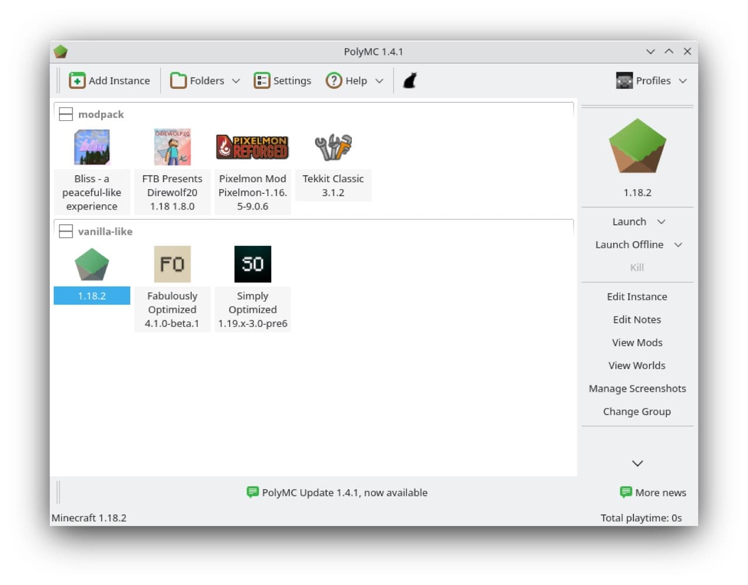This screenshot has width=748, height=585.
Task: Click the Tekkit Classic 3.1.2 label
Action: (x=333, y=186)
